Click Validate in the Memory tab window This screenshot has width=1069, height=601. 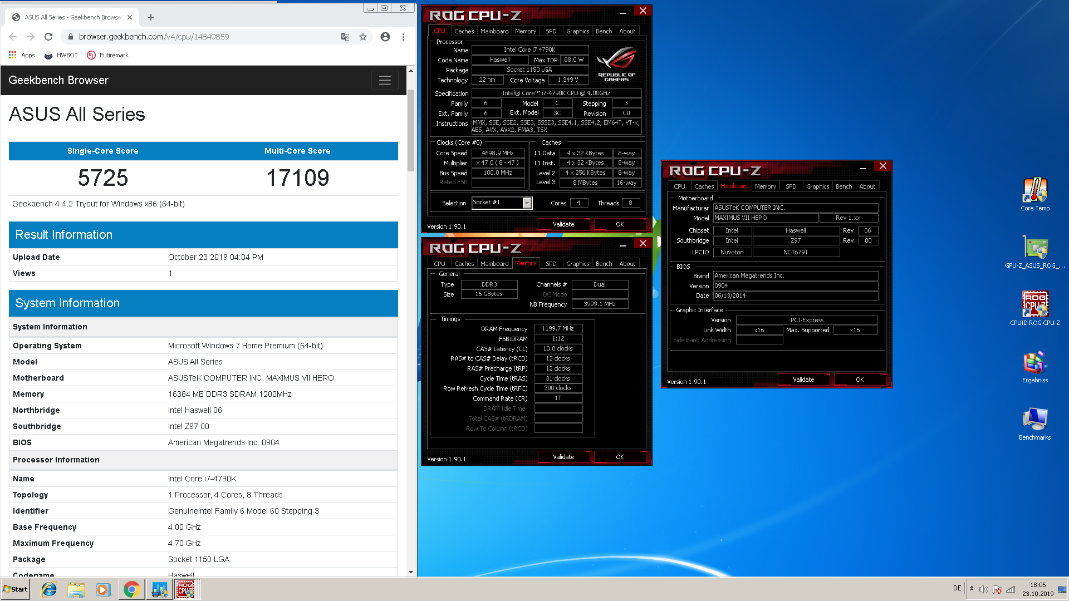coord(563,457)
